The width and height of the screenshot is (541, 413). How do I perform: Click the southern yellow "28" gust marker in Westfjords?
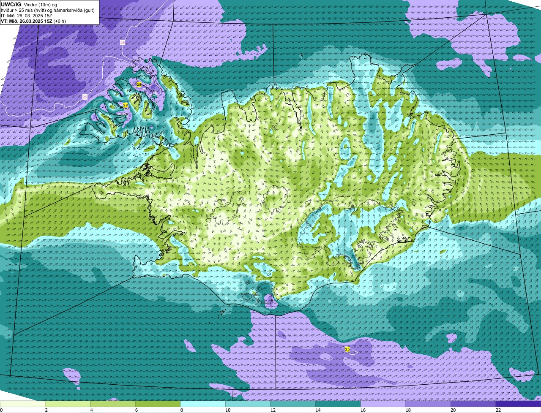pos(126,105)
